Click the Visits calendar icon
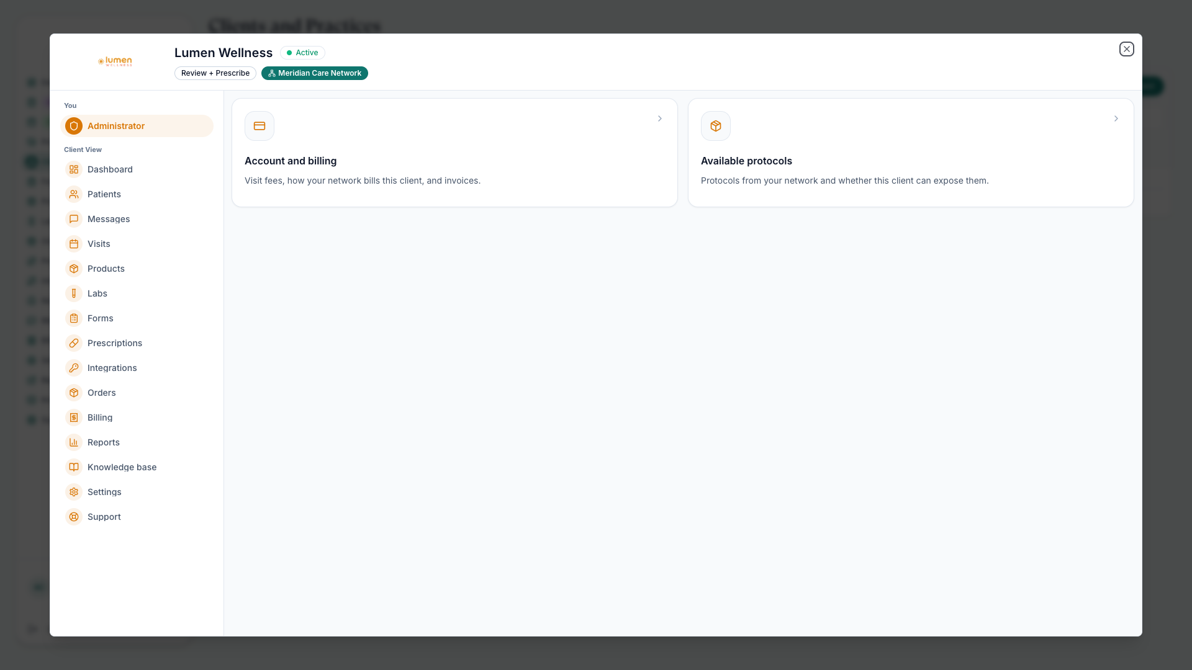The width and height of the screenshot is (1192, 670). [74, 244]
